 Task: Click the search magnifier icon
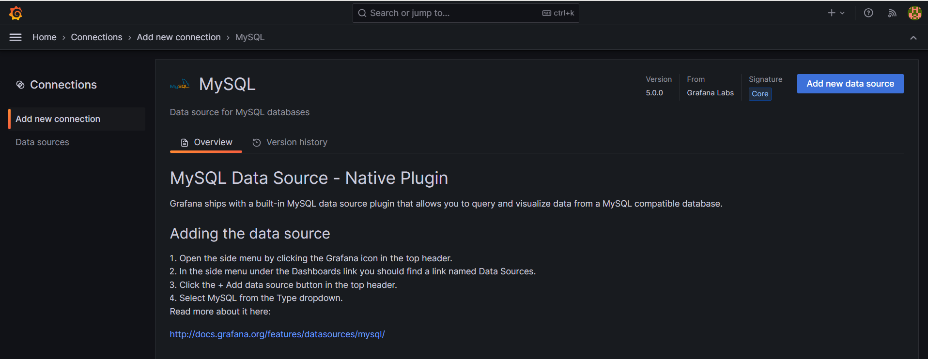(362, 13)
